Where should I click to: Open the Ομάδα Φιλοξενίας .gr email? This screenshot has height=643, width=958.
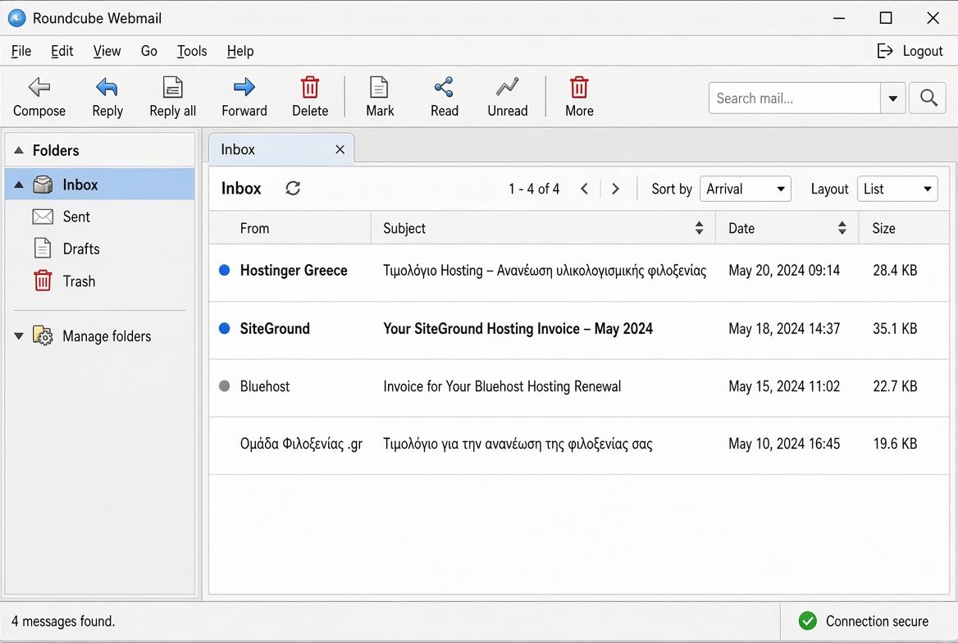(578, 445)
